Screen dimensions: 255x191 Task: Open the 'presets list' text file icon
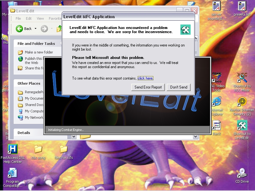click(x=242, y=6)
